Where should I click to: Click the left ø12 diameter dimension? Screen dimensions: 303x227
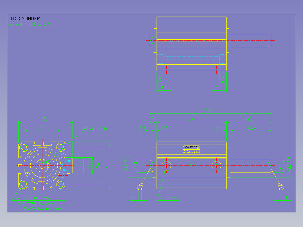click(x=135, y=166)
